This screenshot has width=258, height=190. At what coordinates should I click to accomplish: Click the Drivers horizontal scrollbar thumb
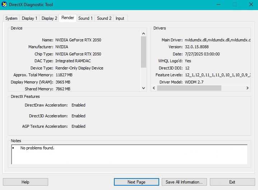click(x=189, y=88)
